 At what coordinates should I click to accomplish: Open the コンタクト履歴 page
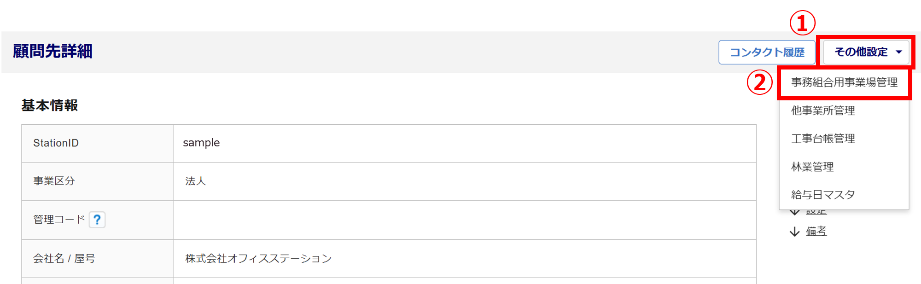(x=767, y=52)
